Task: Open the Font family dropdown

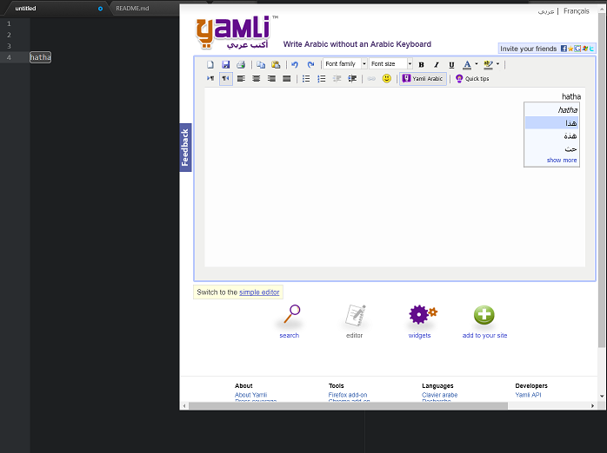Action: click(x=345, y=63)
